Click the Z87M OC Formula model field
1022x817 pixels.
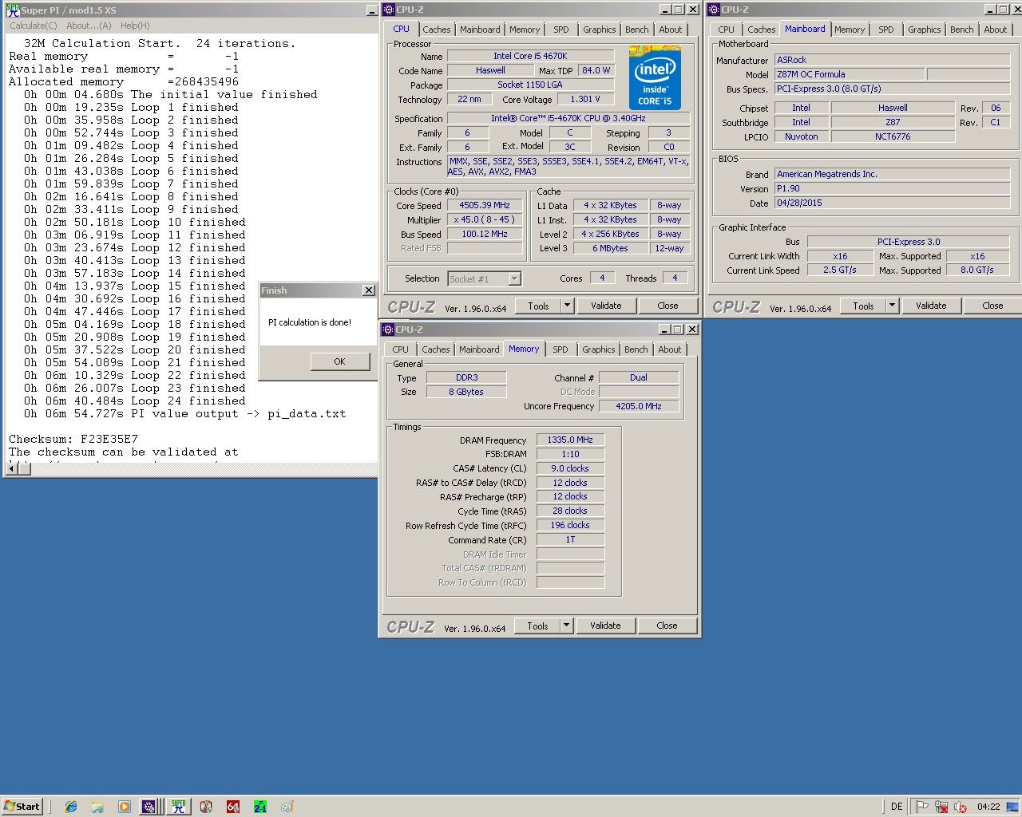(x=850, y=74)
